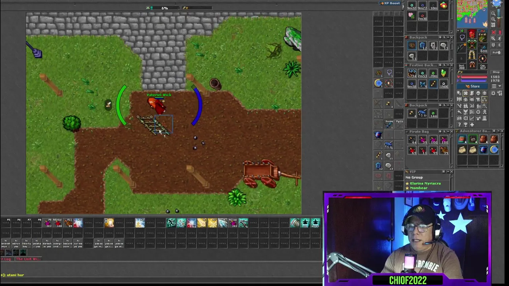The image size is (509, 286).
Task: Click the amulet equipment slot
Action: [x=462, y=37]
